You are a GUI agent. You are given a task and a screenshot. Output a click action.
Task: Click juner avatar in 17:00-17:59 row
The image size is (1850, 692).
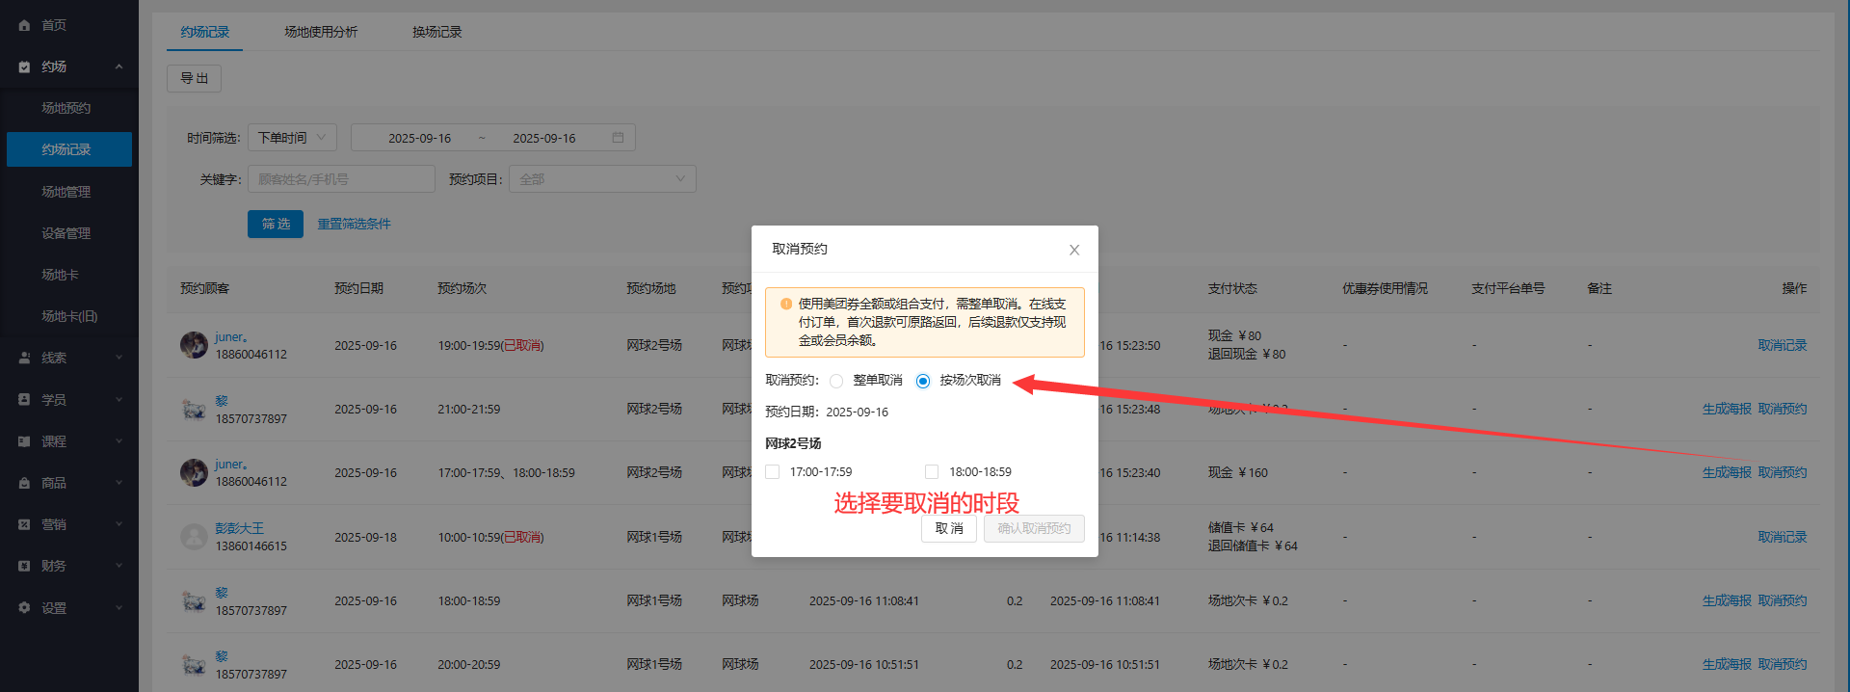coord(194,472)
